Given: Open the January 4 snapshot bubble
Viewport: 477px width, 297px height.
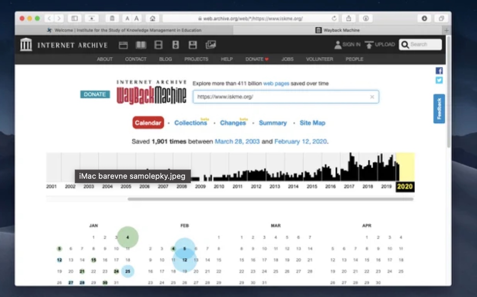Looking at the screenshot, I should click(x=128, y=237).
